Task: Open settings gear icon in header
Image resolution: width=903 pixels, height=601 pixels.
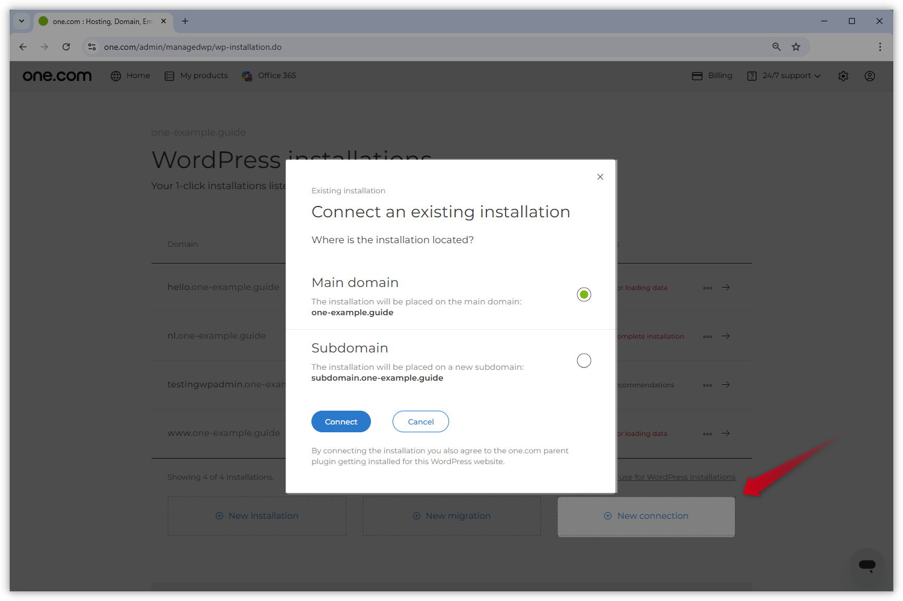Action: point(843,76)
